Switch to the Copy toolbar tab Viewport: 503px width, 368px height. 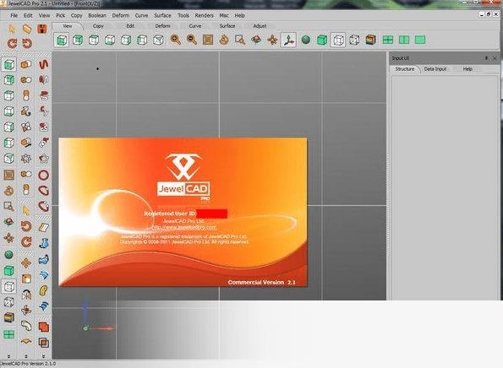[98, 26]
